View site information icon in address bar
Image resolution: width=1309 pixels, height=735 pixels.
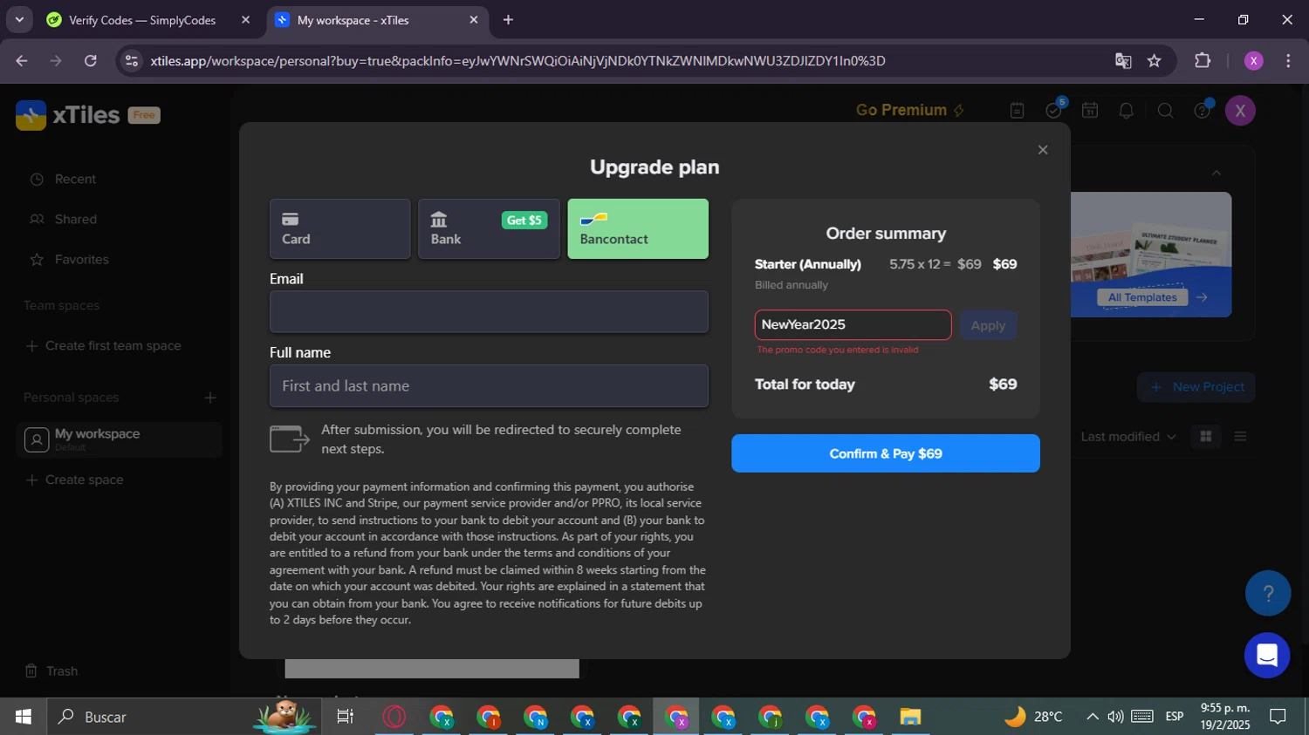tap(132, 60)
